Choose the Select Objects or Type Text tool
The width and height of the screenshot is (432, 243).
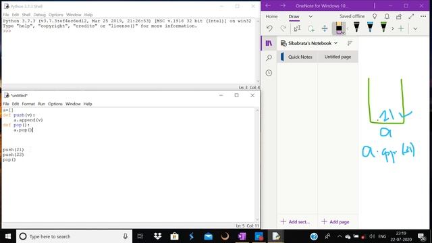[x=297, y=28]
